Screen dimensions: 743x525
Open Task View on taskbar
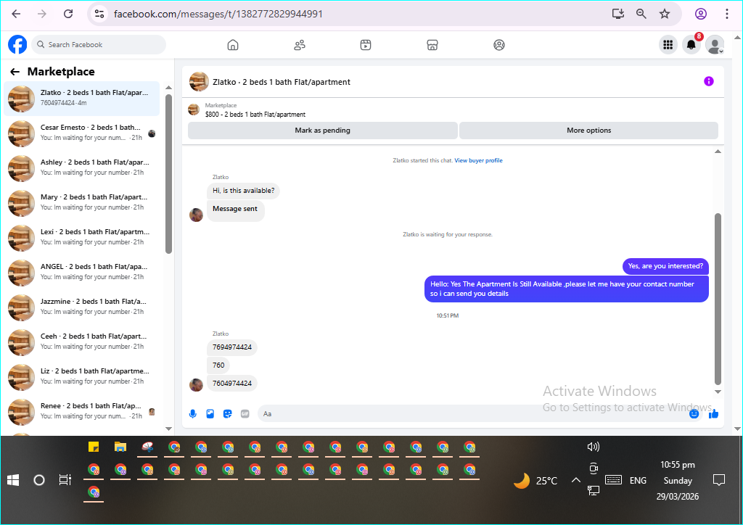(x=65, y=481)
